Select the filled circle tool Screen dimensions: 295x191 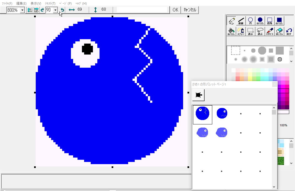[260, 21]
